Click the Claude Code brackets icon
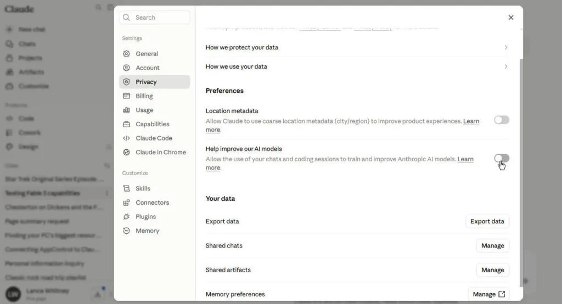This screenshot has height=304, width=562. pos(126,138)
